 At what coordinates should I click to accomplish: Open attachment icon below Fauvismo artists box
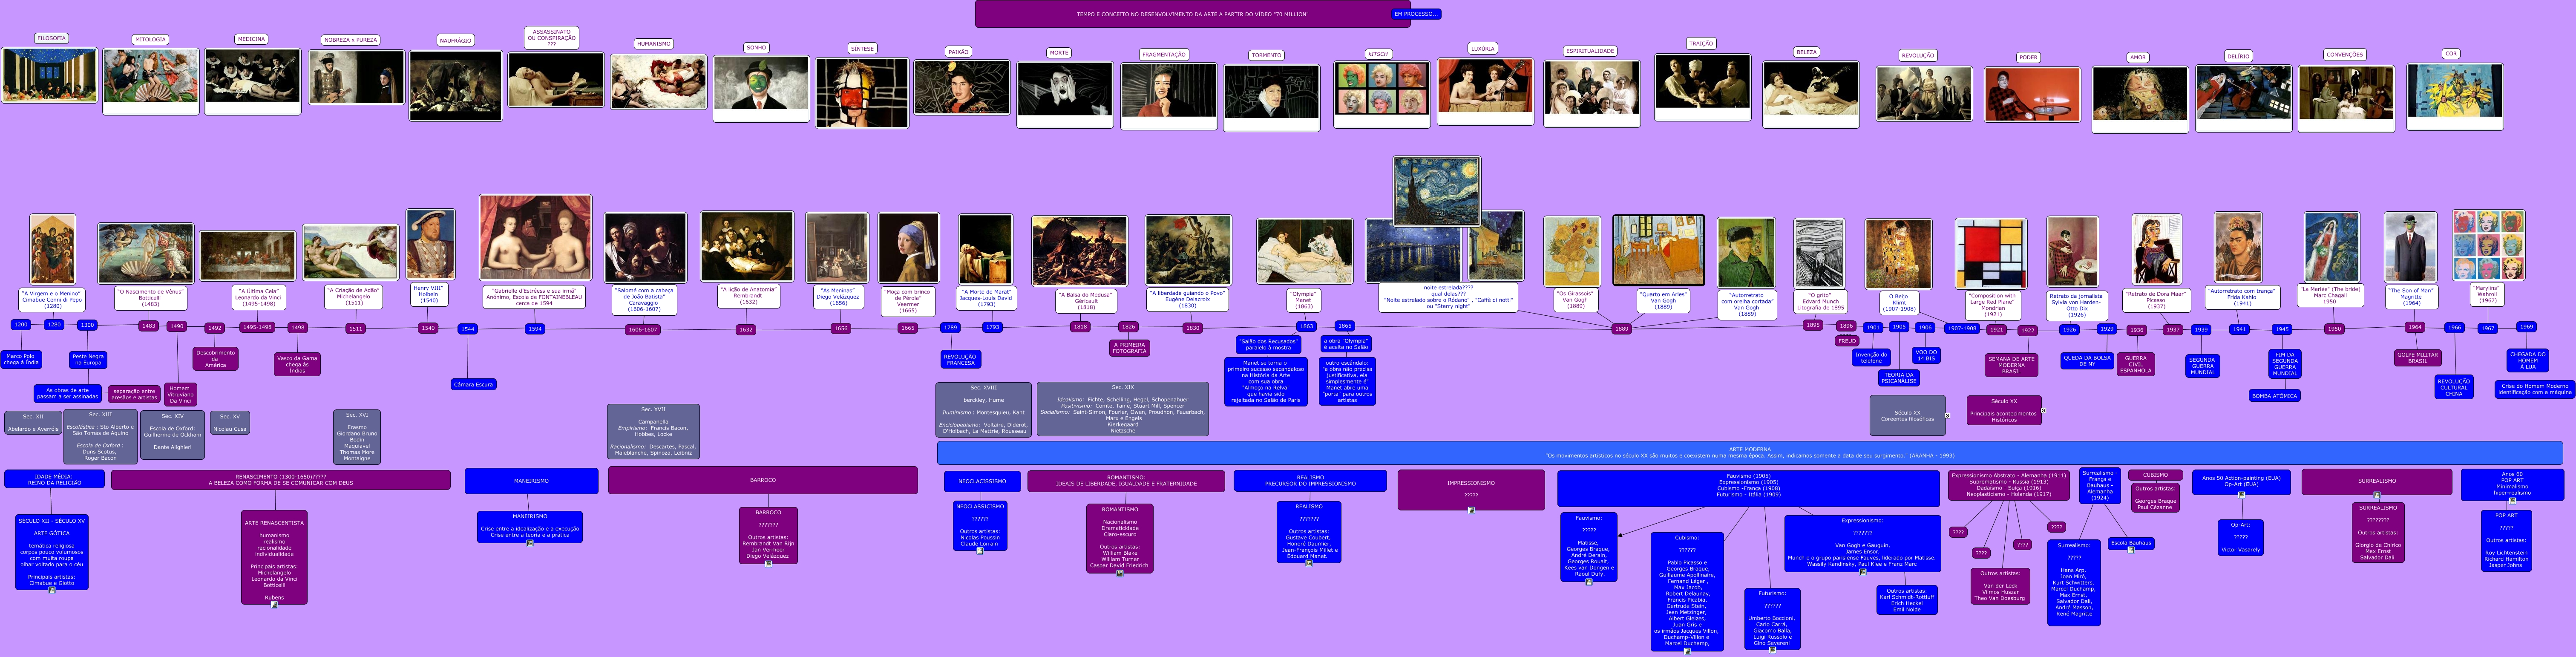tap(1588, 582)
